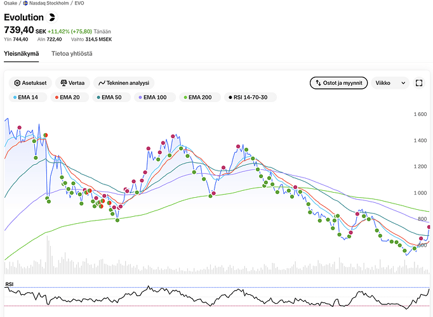Click the latest red sell marker at chart's right edge
The width and height of the screenshot is (433, 317).
429,227
